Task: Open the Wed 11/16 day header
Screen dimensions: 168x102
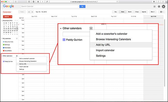Action: tap(94, 16)
